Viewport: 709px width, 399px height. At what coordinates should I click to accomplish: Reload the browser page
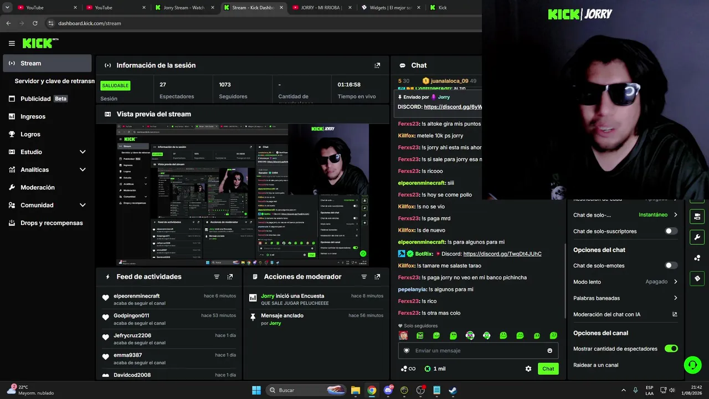pyautogui.click(x=35, y=23)
